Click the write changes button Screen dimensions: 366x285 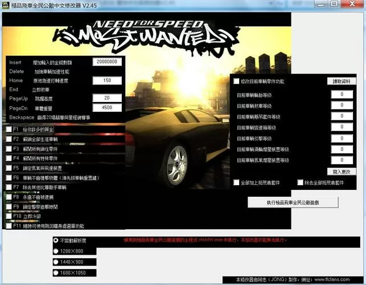[x=342, y=172]
